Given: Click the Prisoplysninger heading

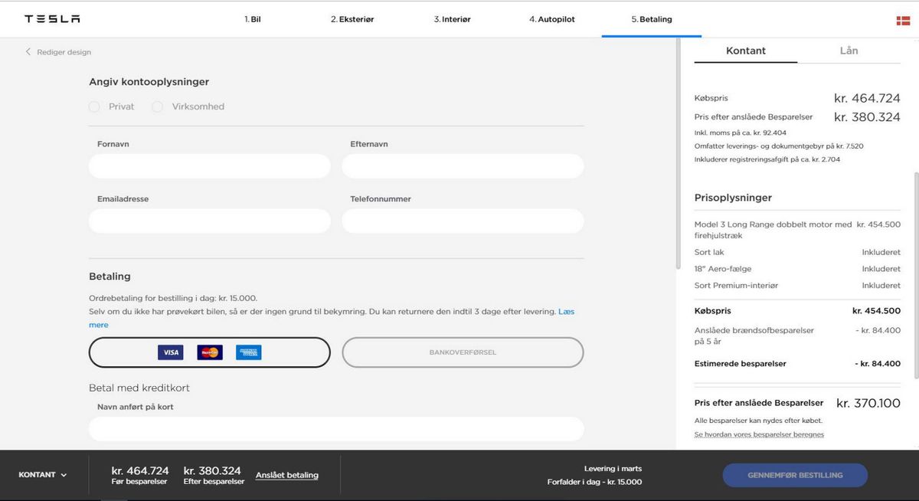Looking at the screenshot, I should [733, 198].
